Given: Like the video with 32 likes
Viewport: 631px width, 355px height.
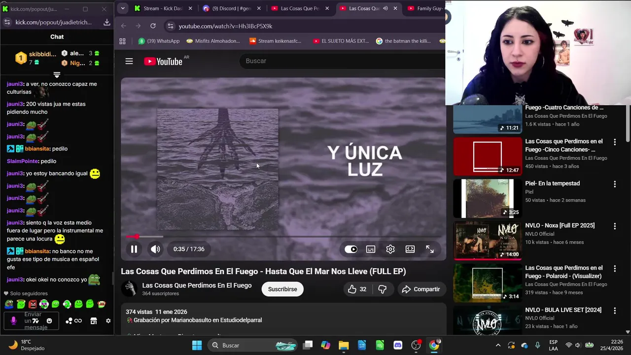Looking at the screenshot, I should pos(357,289).
